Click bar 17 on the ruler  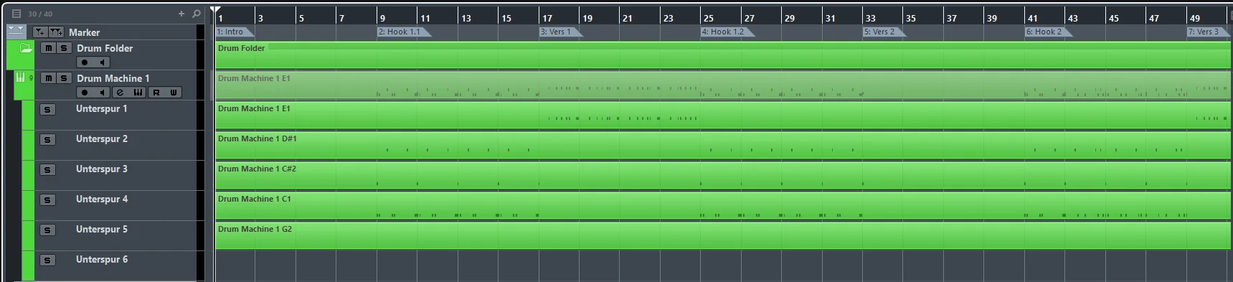coord(547,18)
